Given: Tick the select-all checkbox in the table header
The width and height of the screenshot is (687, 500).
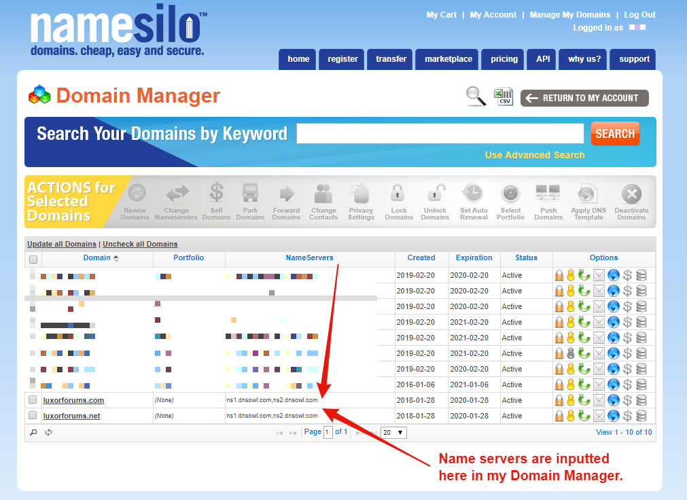Looking at the screenshot, I should coord(33,259).
